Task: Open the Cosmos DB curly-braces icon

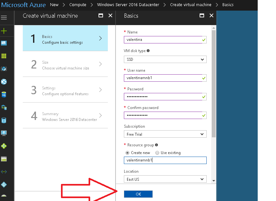Action: click(4, 120)
